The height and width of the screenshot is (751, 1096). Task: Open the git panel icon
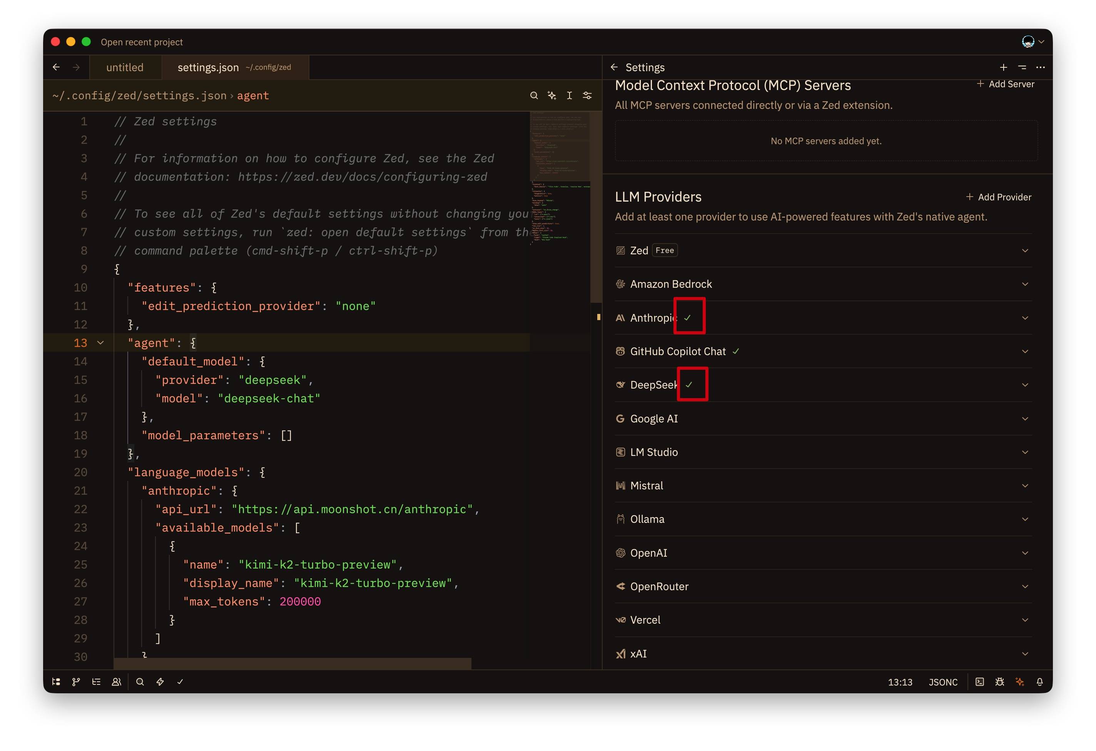click(x=76, y=682)
